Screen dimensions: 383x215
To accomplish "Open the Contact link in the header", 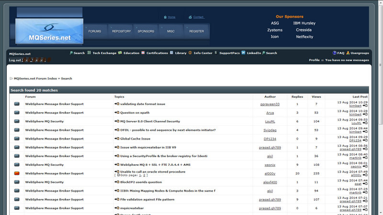I will [199, 17].
